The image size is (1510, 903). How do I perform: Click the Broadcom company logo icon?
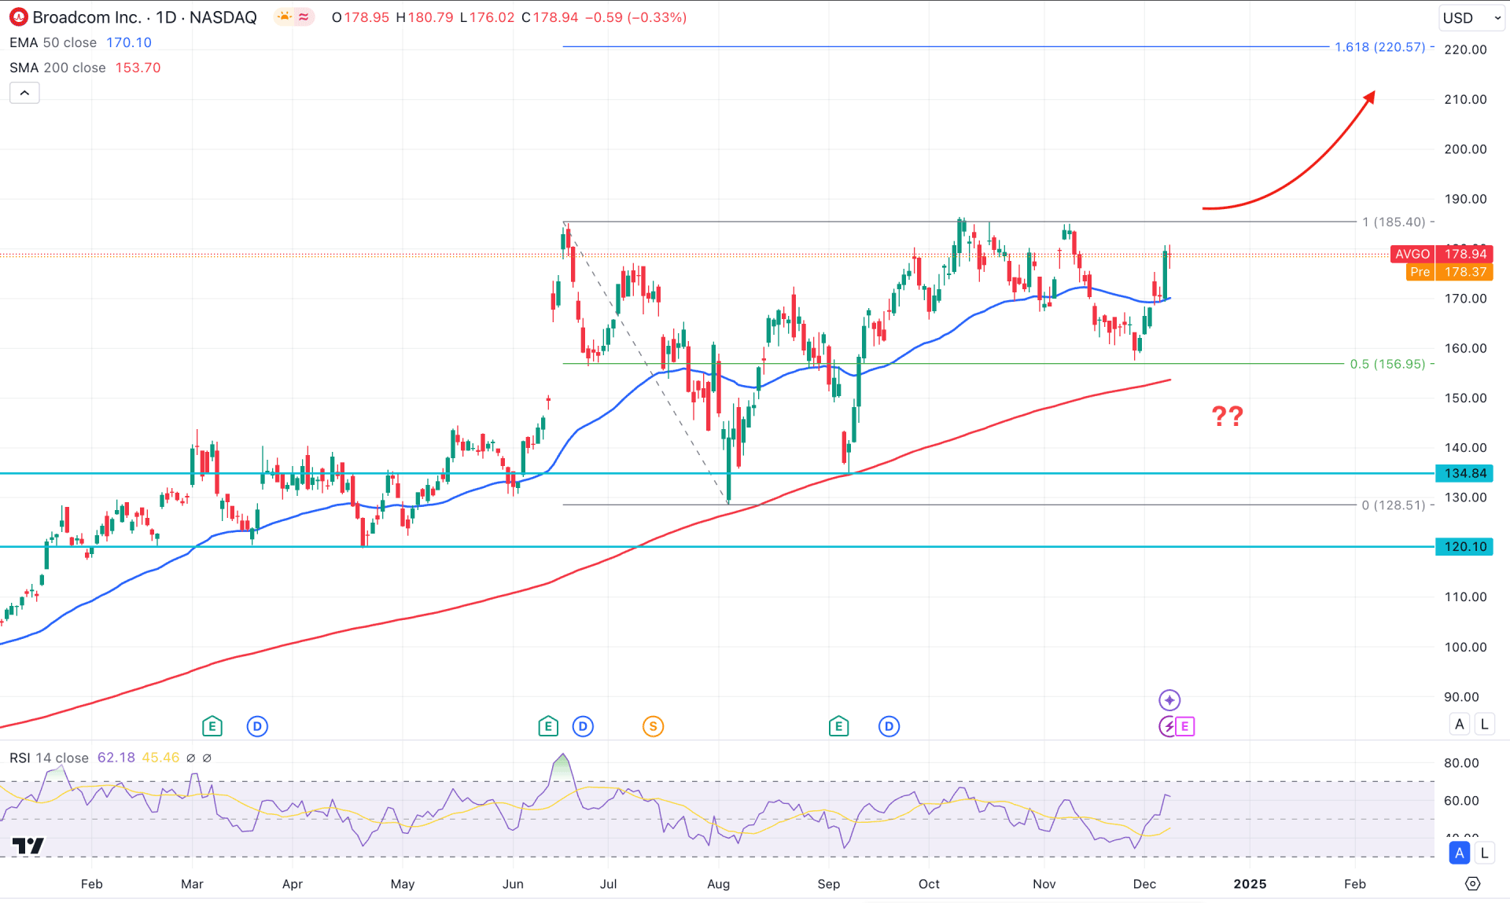coord(18,17)
